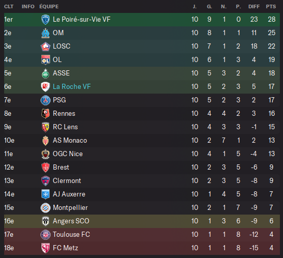Select the AS Monaco crest

coord(46,141)
